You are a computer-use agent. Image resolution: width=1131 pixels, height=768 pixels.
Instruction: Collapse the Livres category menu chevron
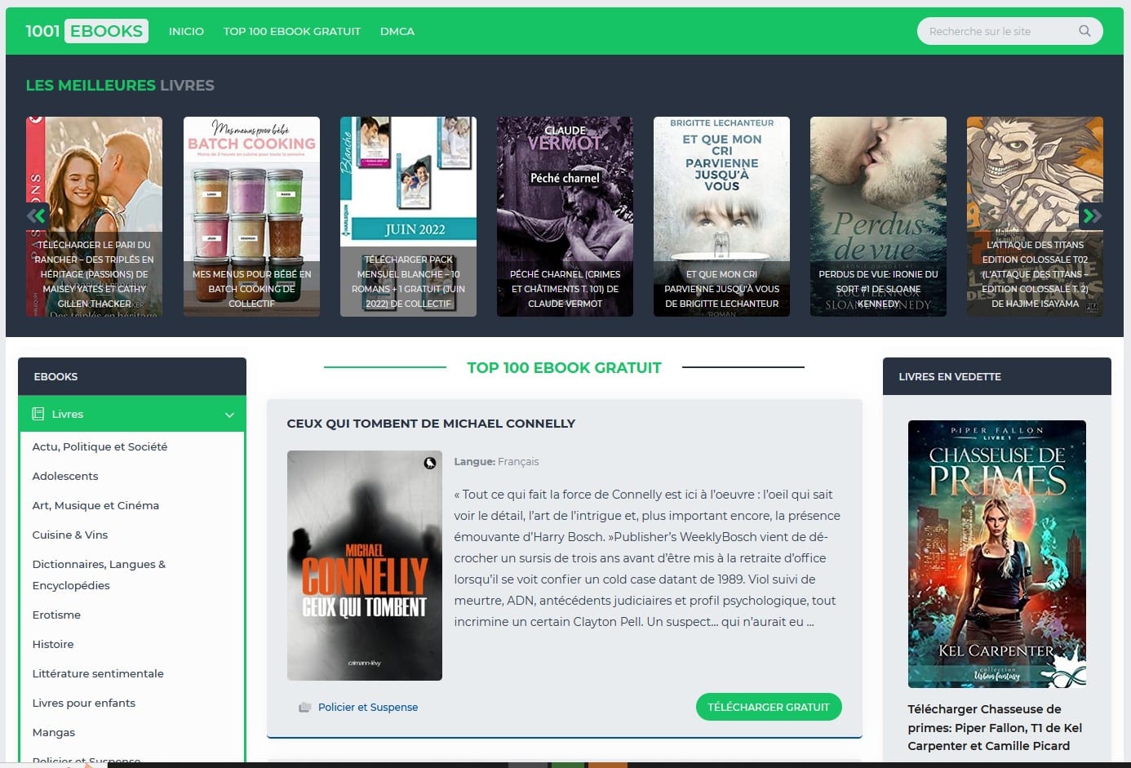pos(229,414)
